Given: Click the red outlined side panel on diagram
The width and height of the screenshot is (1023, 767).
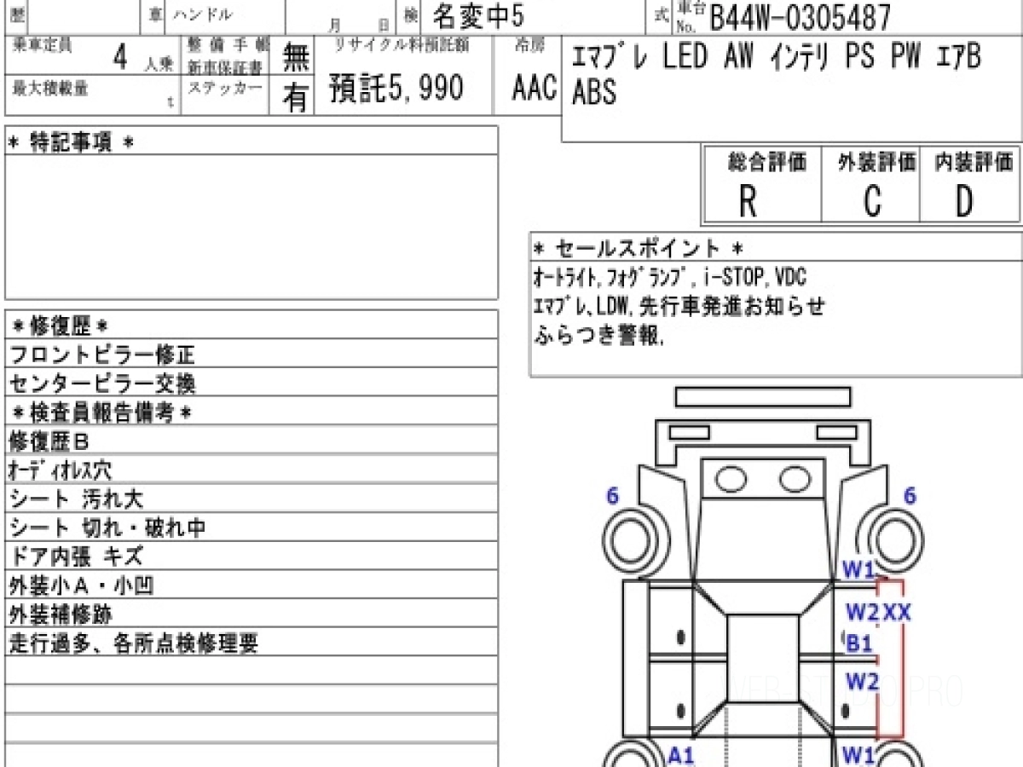Looking at the screenshot, I should (x=891, y=659).
